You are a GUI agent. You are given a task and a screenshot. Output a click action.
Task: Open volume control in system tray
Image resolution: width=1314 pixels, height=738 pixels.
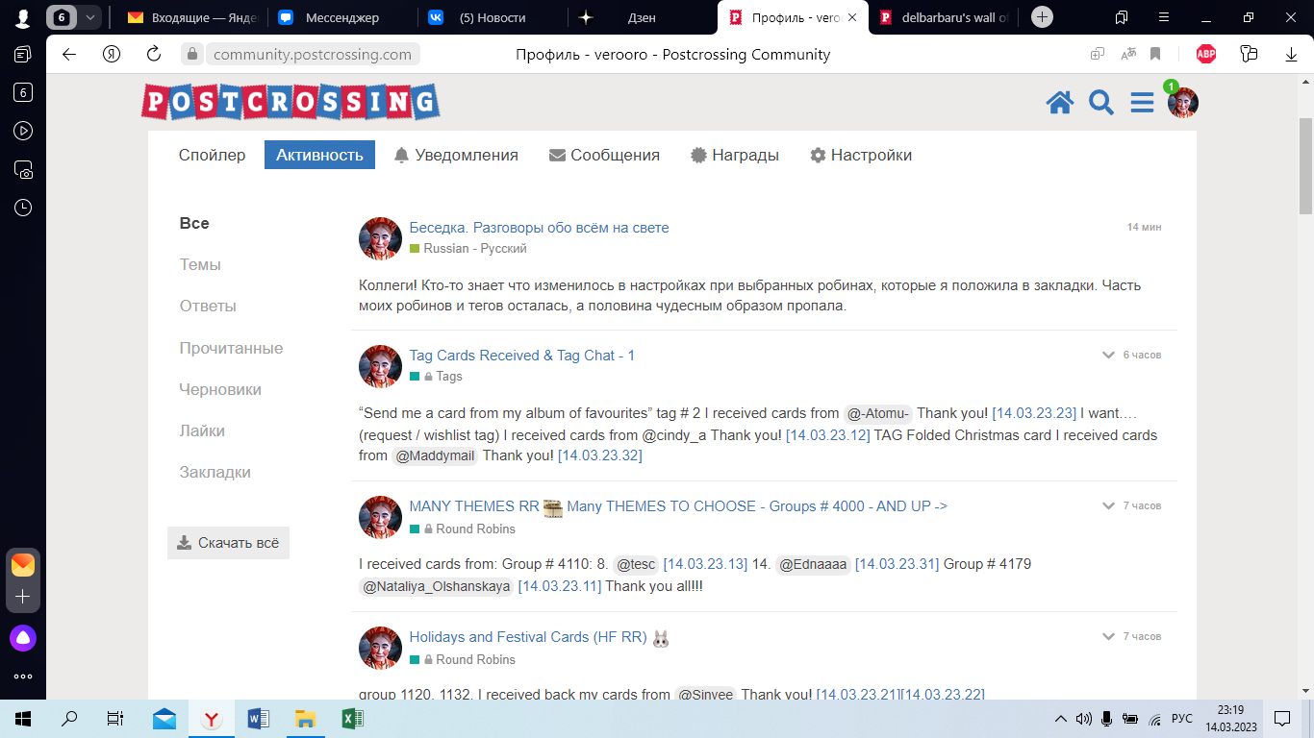pyautogui.click(x=1084, y=719)
